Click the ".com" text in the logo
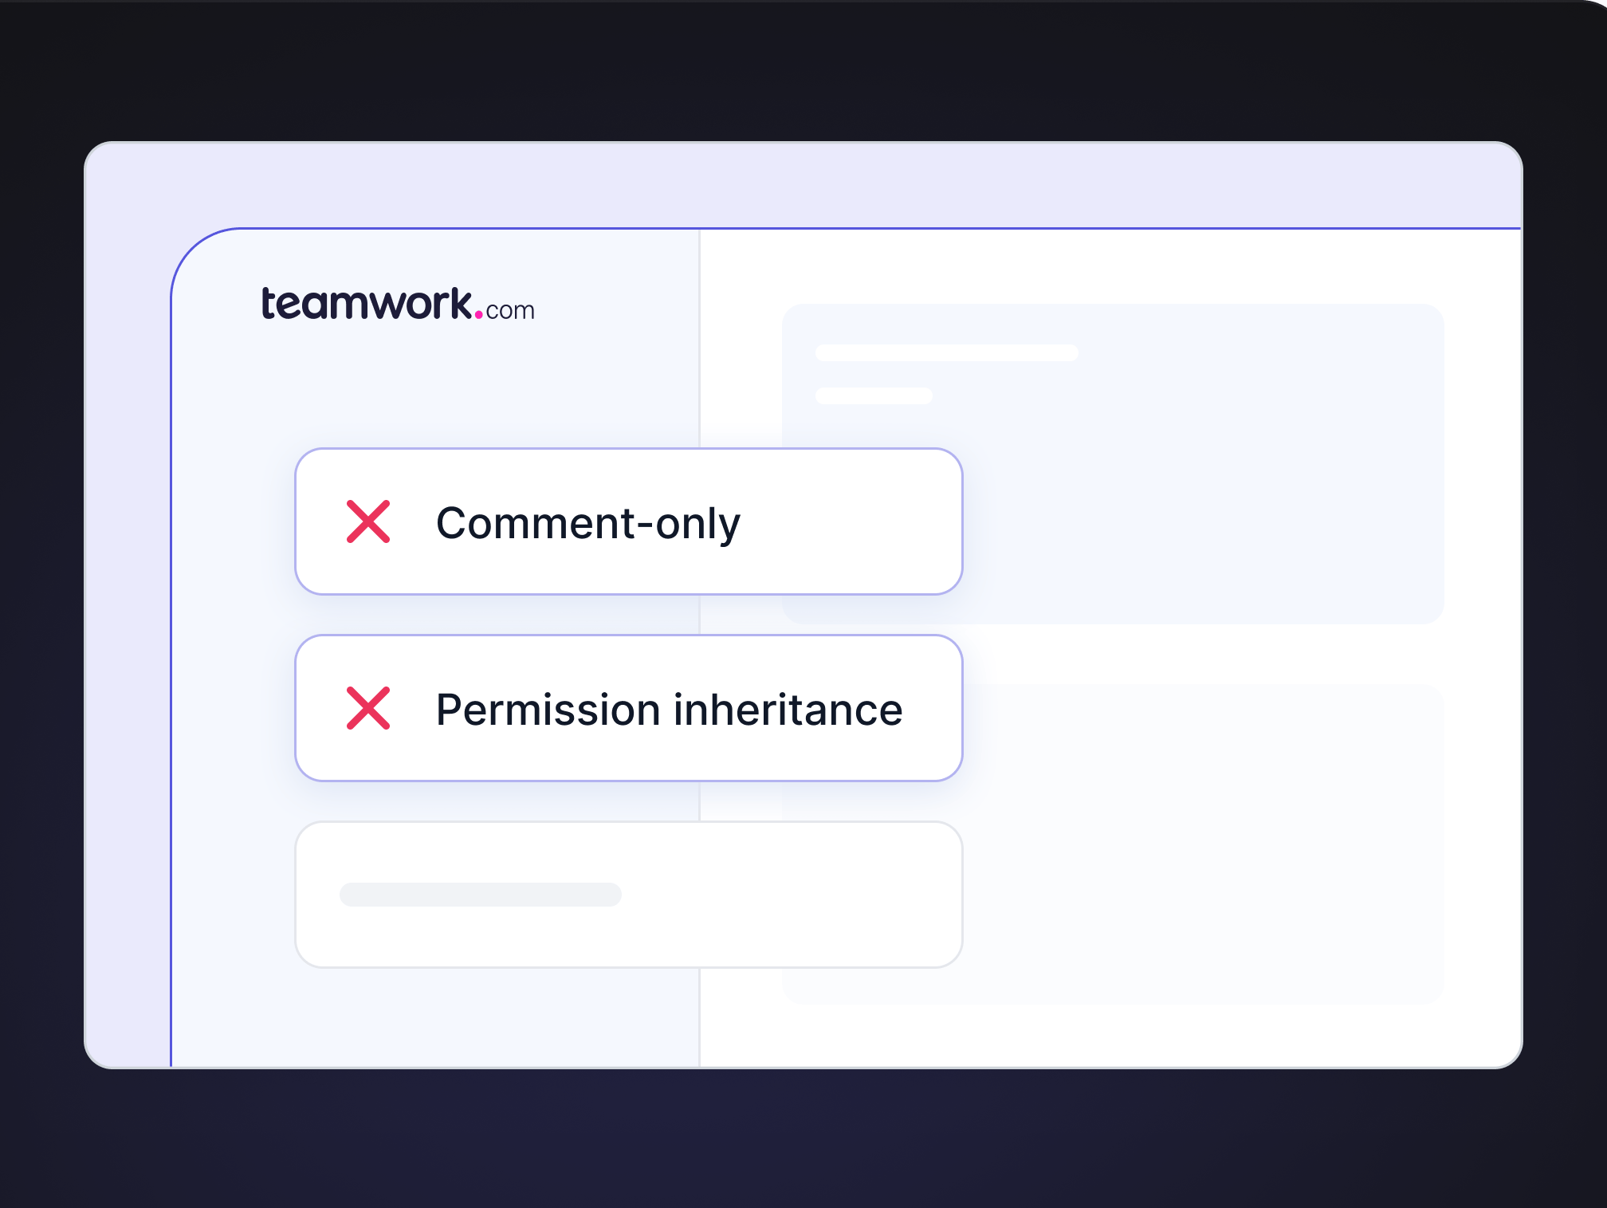Screen dimensions: 1607x1208 (510, 310)
